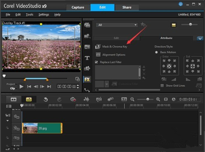205x152 pixels.
Task: Enable Show Grid Lines checkbox
Action: 162,86
